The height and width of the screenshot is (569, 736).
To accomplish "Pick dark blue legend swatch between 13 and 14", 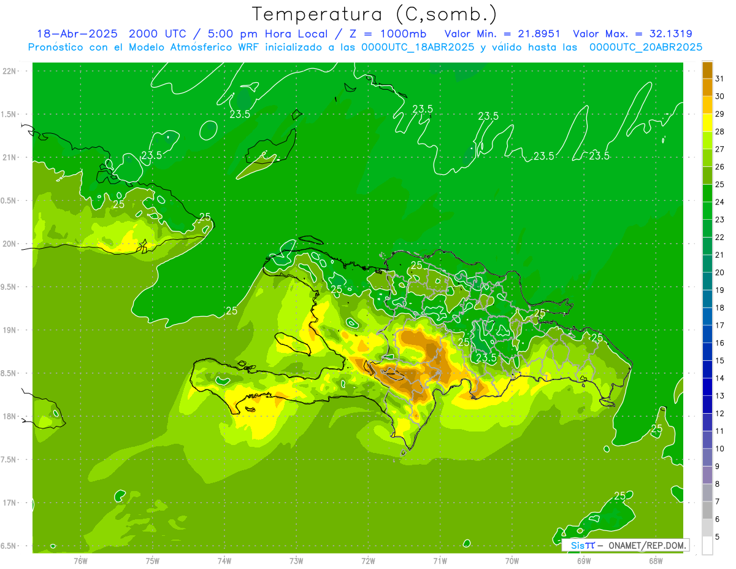I will (x=707, y=387).
